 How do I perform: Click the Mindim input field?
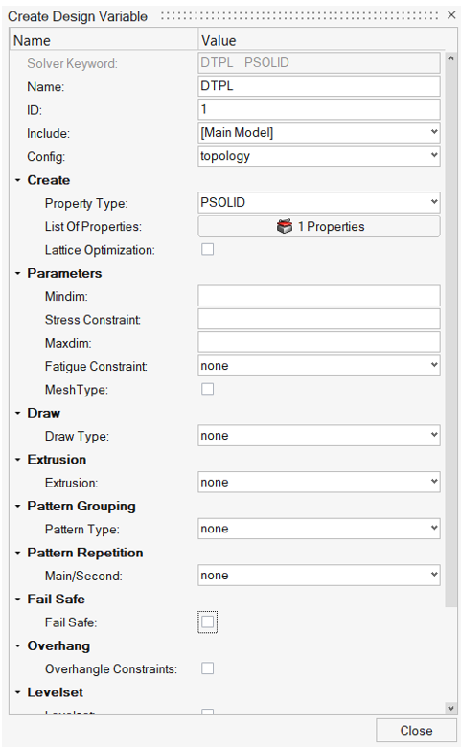click(x=319, y=296)
